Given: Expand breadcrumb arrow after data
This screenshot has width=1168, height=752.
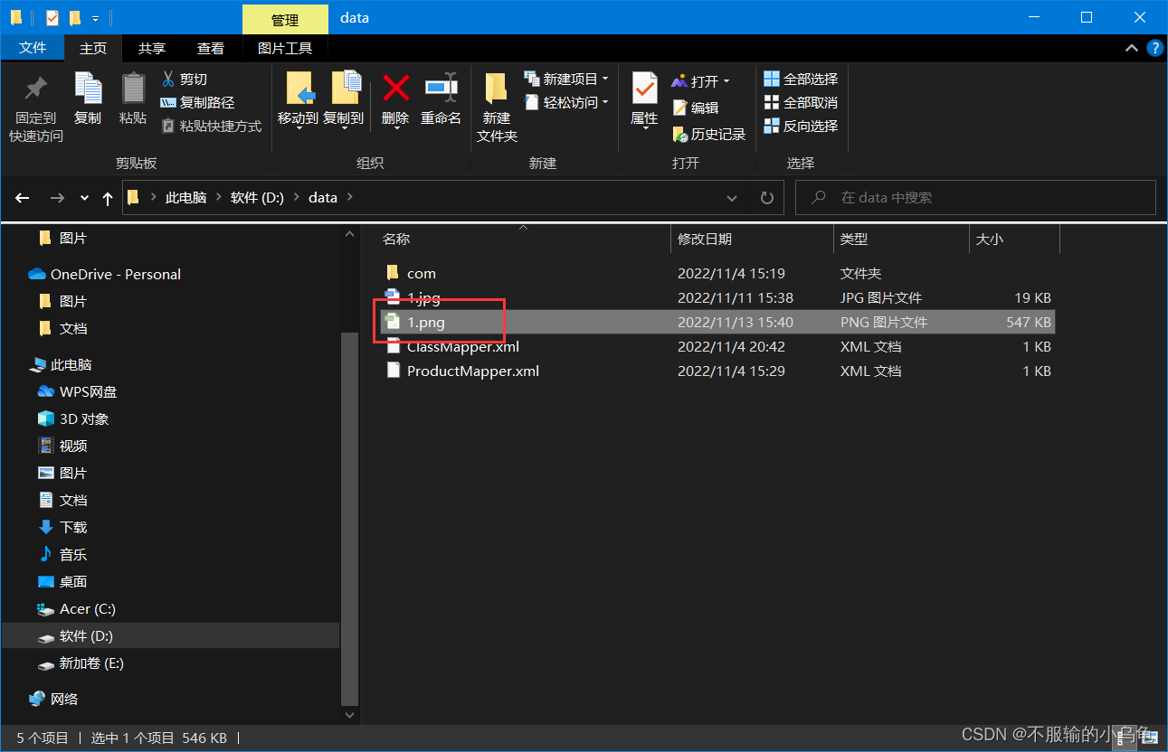Looking at the screenshot, I should click(x=351, y=197).
